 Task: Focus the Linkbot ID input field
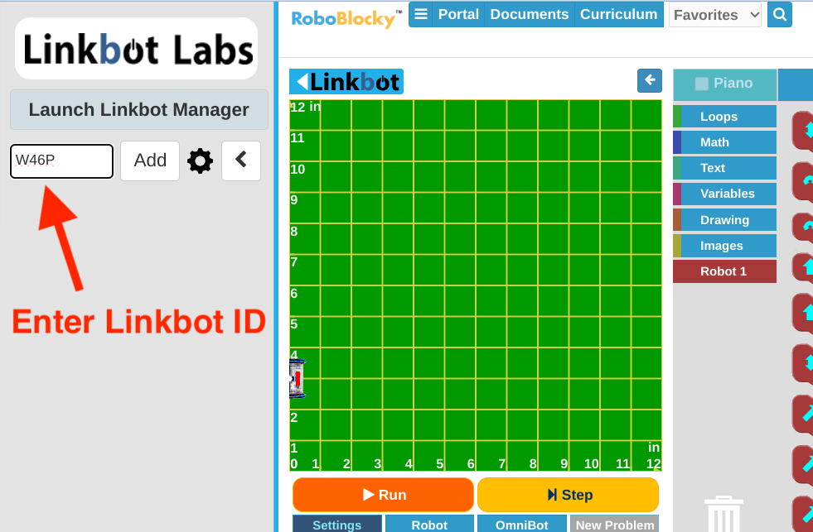[x=61, y=161]
